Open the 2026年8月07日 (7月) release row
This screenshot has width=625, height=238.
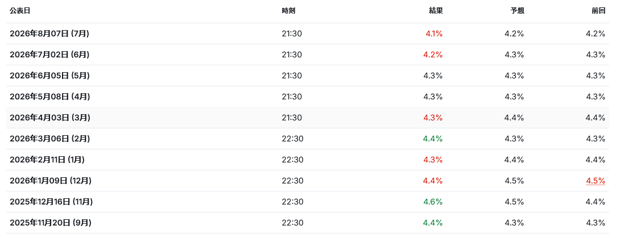click(x=307, y=34)
